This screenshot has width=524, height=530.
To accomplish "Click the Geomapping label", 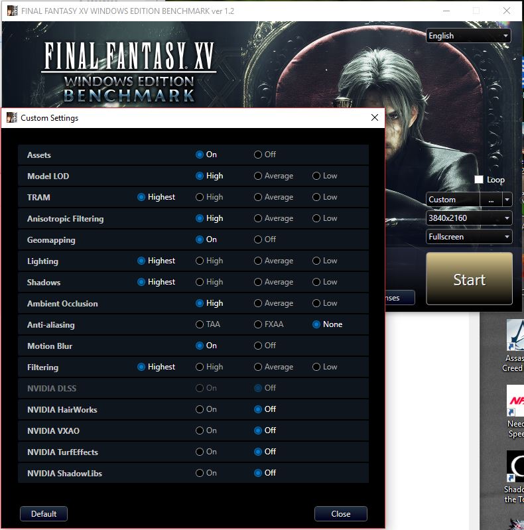I will pos(51,240).
